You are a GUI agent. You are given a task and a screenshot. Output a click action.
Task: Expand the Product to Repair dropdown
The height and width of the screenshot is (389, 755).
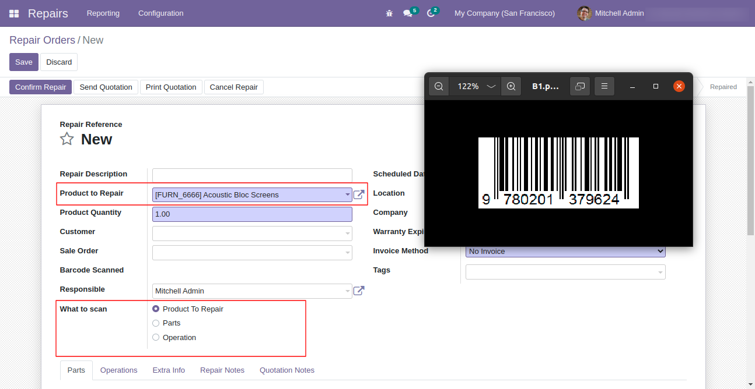(347, 194)
